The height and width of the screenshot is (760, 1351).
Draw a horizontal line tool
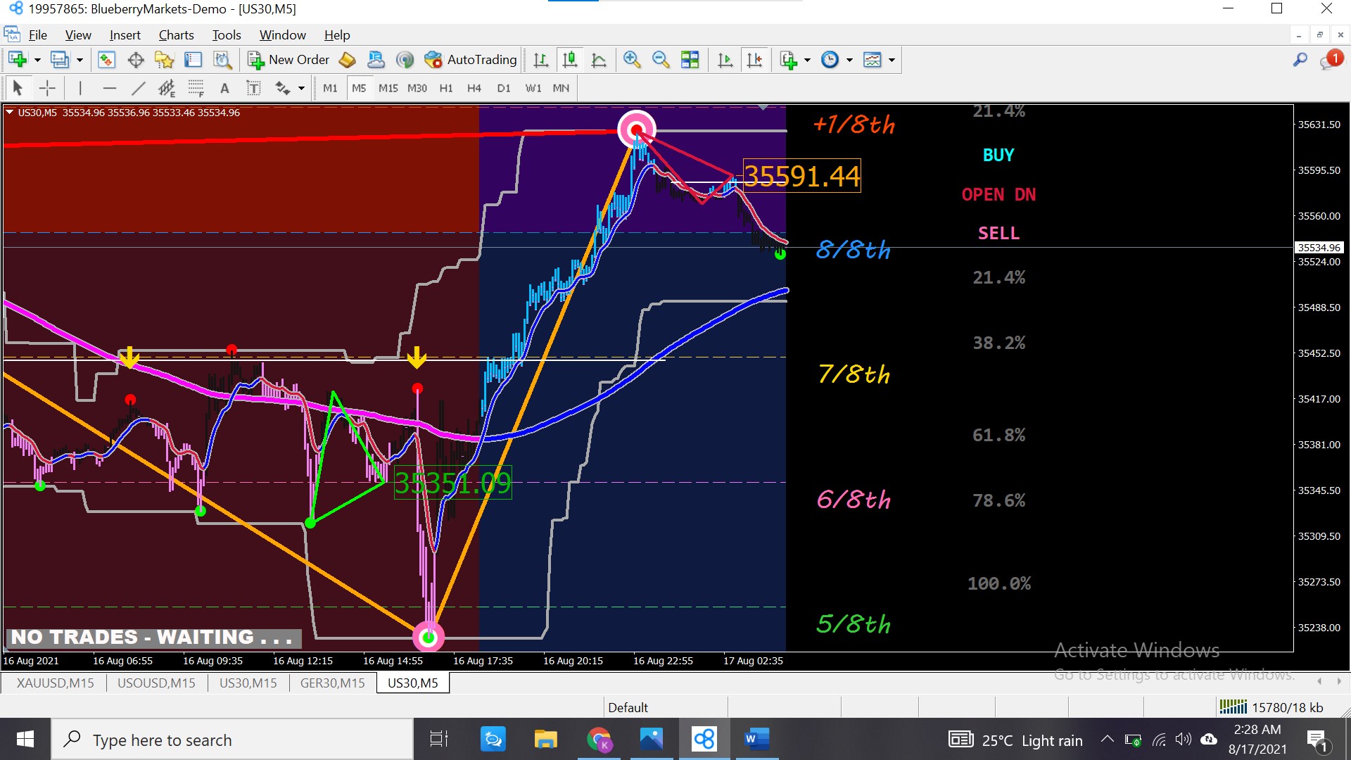[x=109, y=88]
